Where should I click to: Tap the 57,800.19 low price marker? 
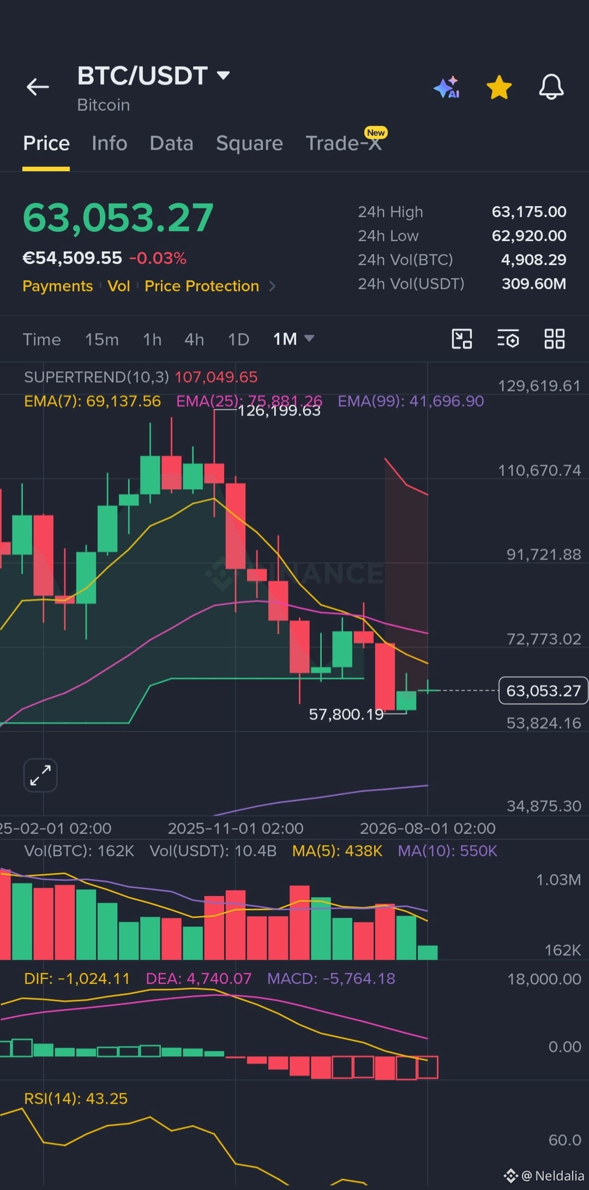[x=346, y=714]
